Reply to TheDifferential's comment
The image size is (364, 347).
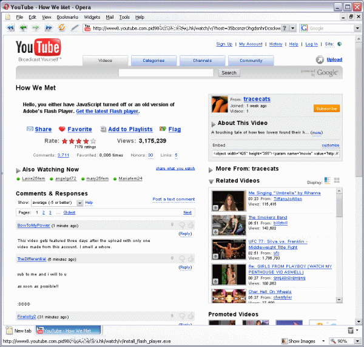pyautogui.click(x=185, y=268)
